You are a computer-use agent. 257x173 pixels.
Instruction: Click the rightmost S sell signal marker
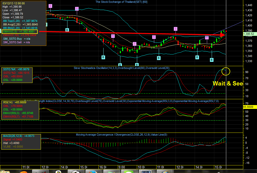[207, 38]
